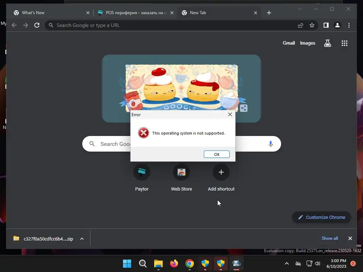Open Customize Chrome
The image size is (363, 272).
[x=322, y=217]
